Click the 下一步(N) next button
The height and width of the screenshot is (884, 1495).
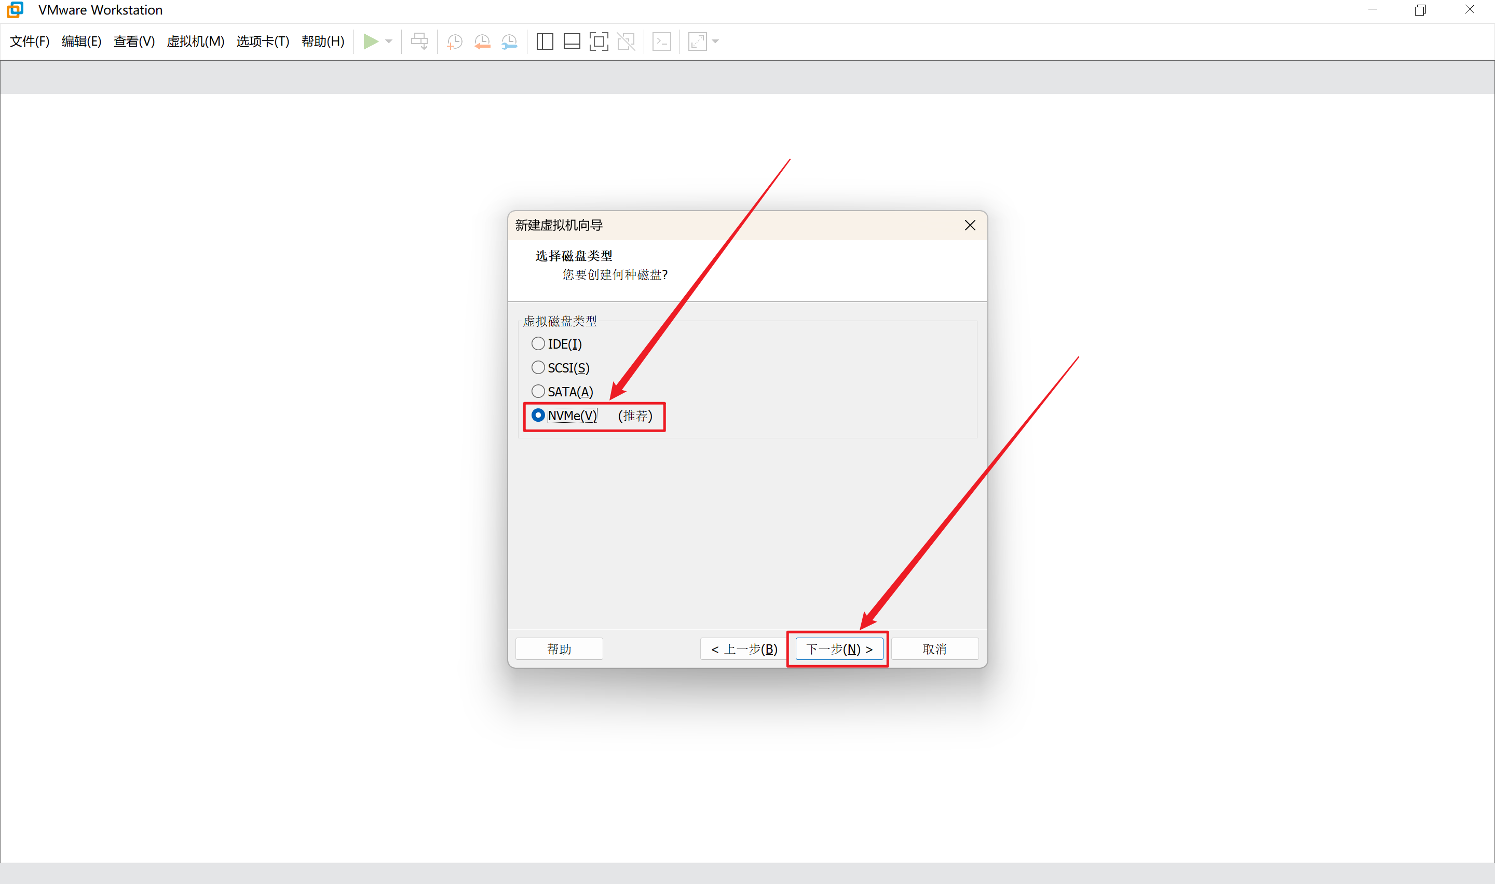click(x=839, y=648)
